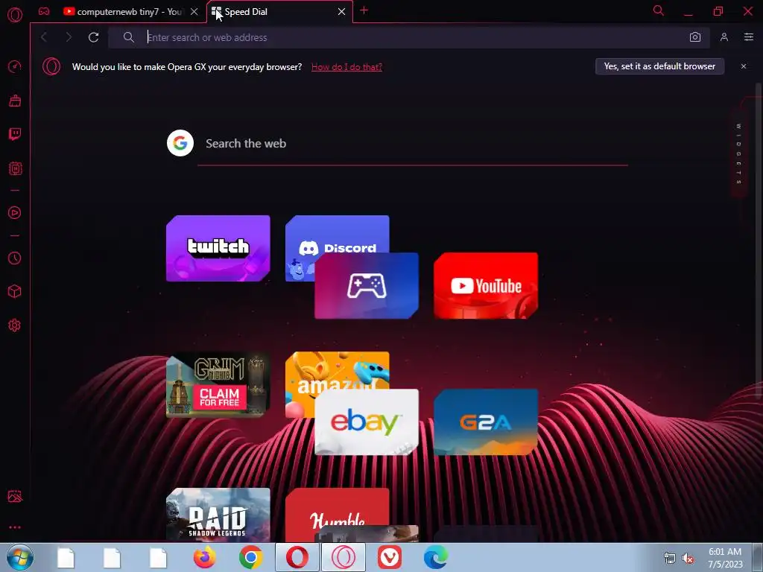Open the G2A speed dial tile
This screenshot has width=763, height=572.
[x=486, y=422]
